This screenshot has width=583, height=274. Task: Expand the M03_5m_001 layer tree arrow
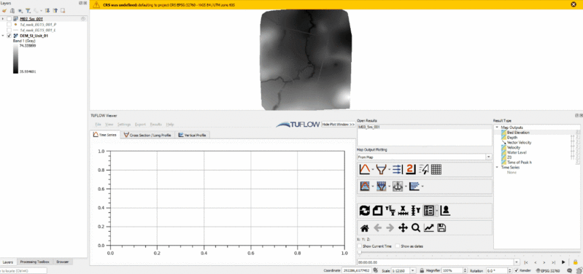tap(4, 18)
